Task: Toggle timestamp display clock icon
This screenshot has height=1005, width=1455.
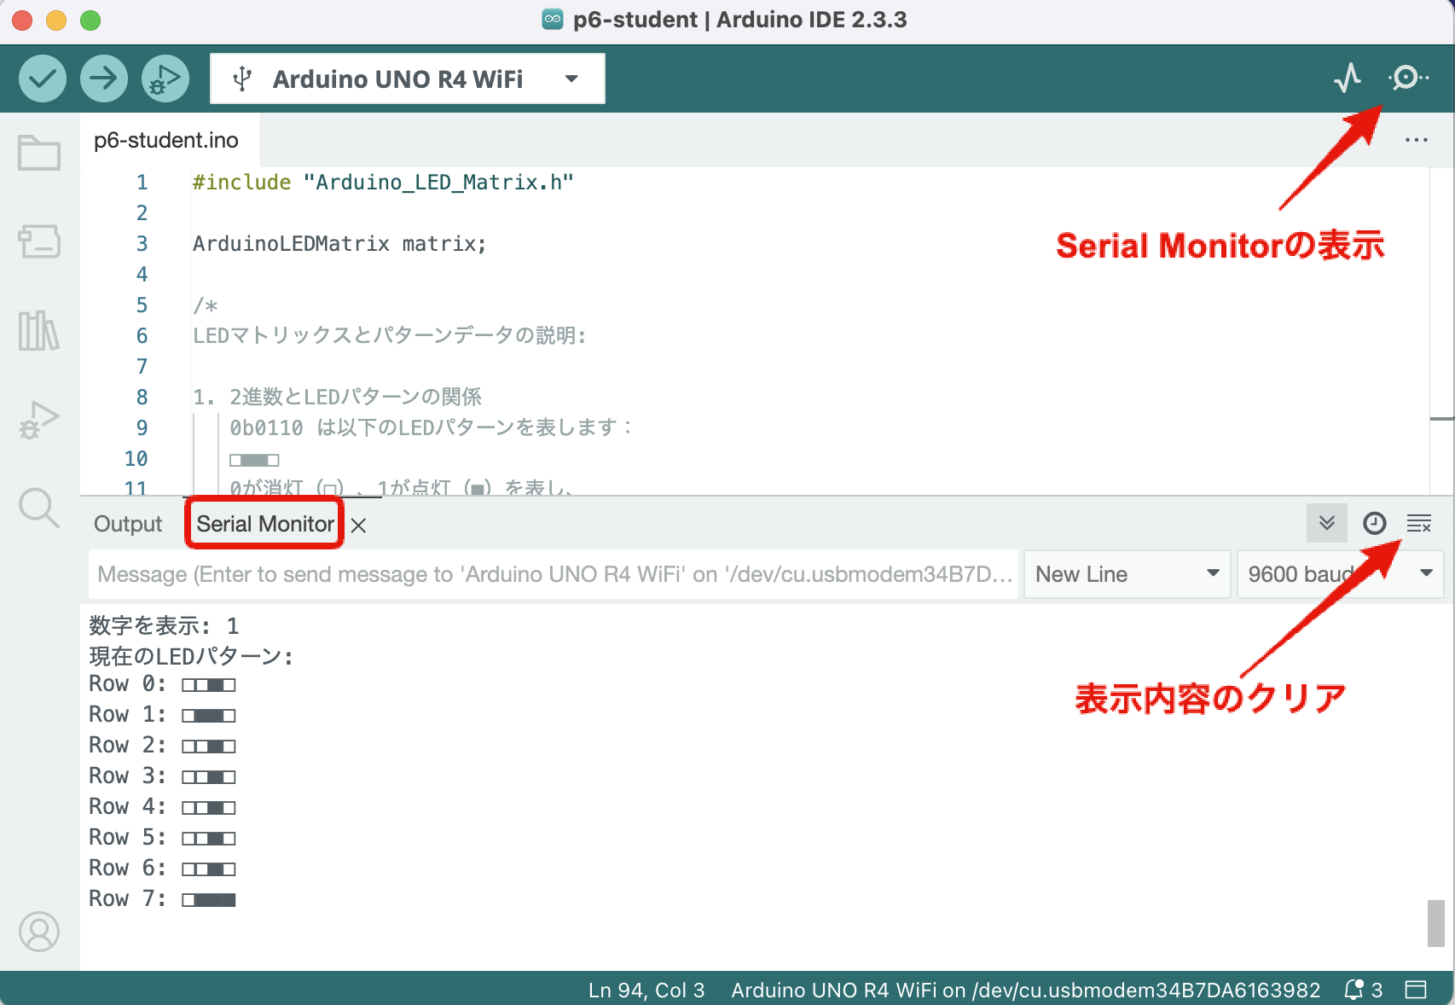Action: coord(1375,523)
